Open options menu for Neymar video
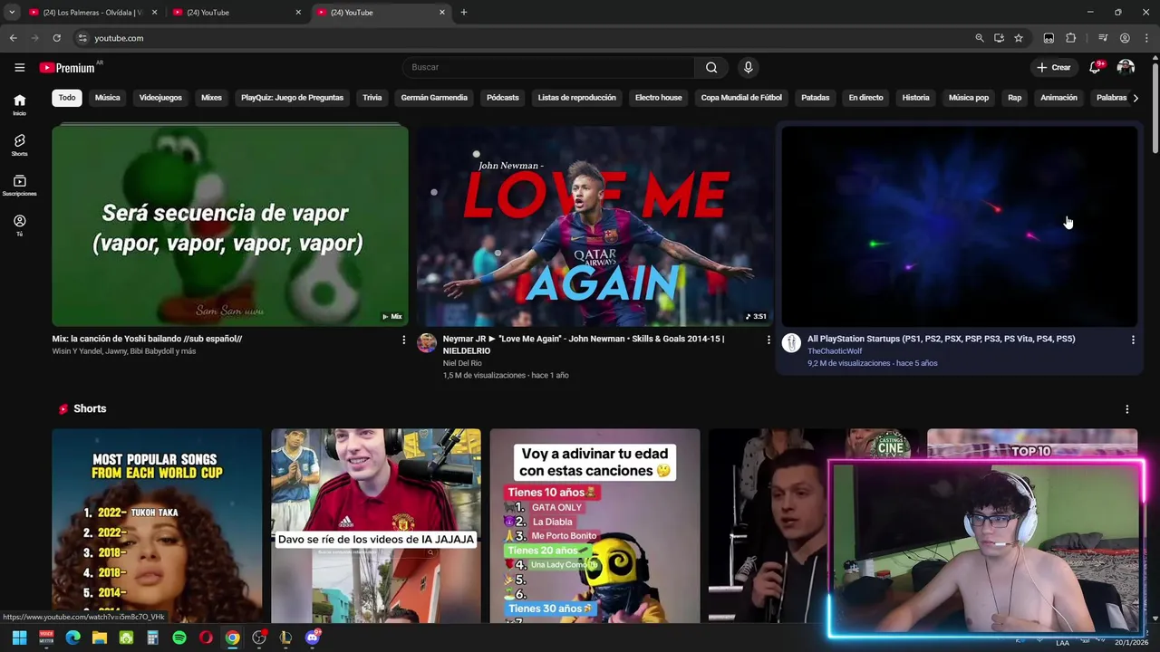The height and width of the screenshot is (652, 1160). pyautogui.click(x=768, y=340)
